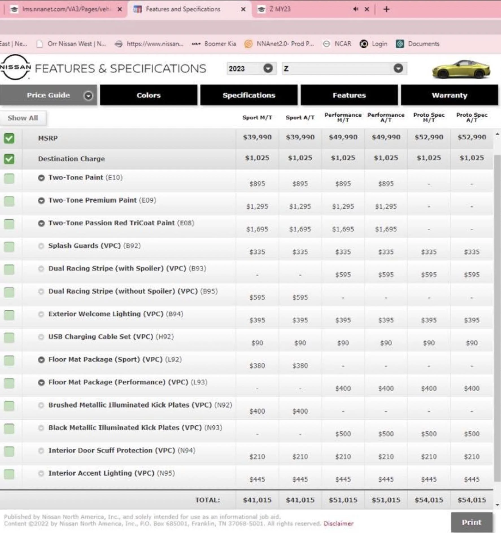Click Interior Accent Lighting bullet icon
Image resolution: width=501 pixels, height=533 pixels.
pyautogui.click(x=41, y=473)
